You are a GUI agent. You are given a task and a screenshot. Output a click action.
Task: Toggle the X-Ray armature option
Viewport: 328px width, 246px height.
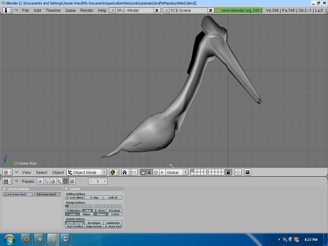click(94, 198)
